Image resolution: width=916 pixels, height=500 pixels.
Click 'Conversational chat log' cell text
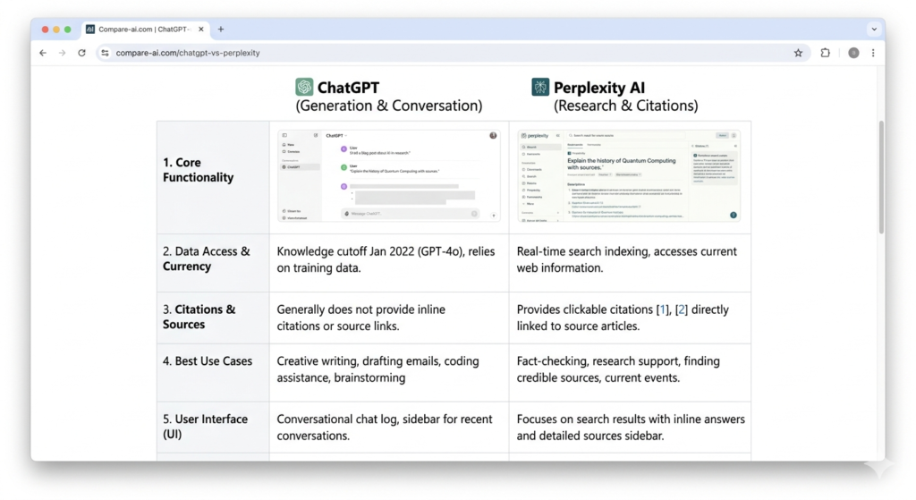tap(385, 428)
